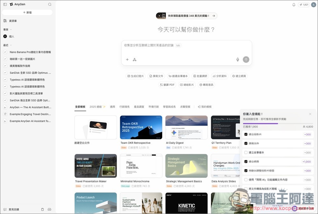Image resolution: width=318 pixels, height=214 pixels.
Task: Check the 建立故事繪本 task checkbox
Action: [x=246, y=152]
